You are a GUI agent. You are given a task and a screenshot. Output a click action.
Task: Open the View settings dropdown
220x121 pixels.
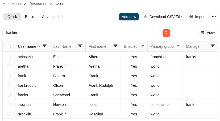[208, 33]
